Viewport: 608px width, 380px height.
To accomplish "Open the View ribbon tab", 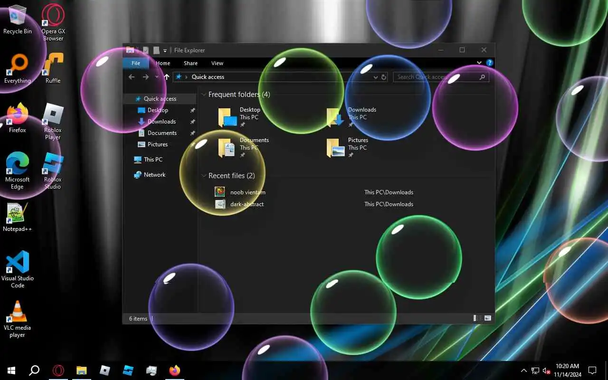I will 217,63.
